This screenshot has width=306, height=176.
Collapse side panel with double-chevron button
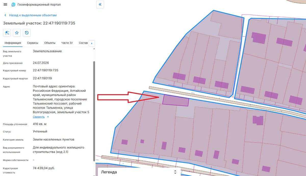(x=100, y=4)
